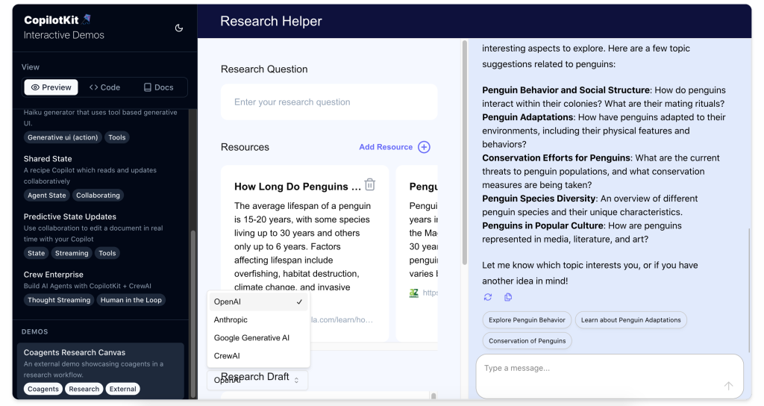The image size is (764, 406).
Task: Click the Penguins in Popular Culture topic
Action: [543, 225]
